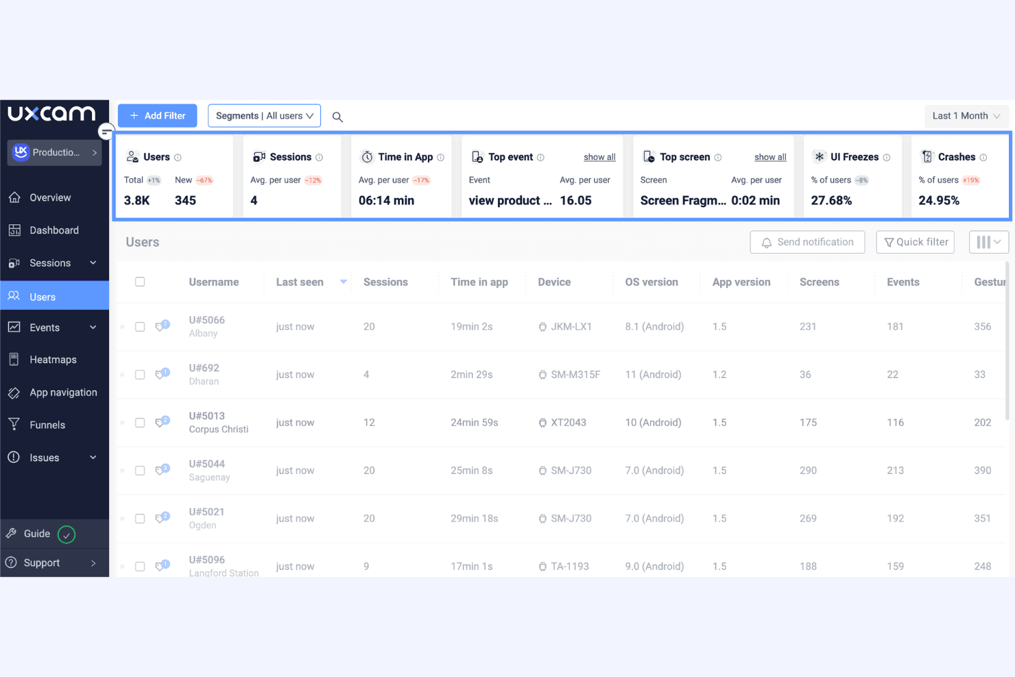Image resolution: width=1015 pixels, height=677 pixels.
Task: Open info tooltip next to Users card
Action: (178, 158)
